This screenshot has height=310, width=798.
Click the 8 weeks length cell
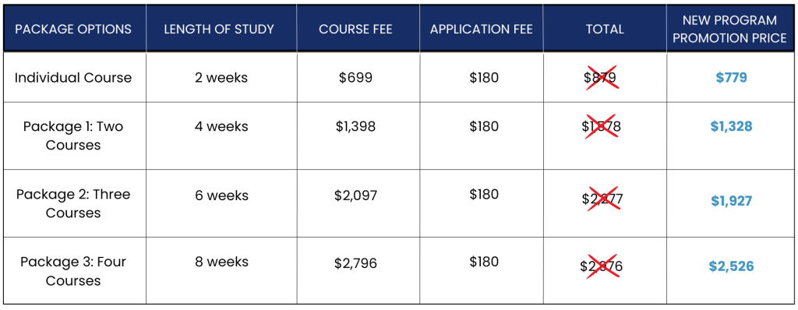(221, 262)
